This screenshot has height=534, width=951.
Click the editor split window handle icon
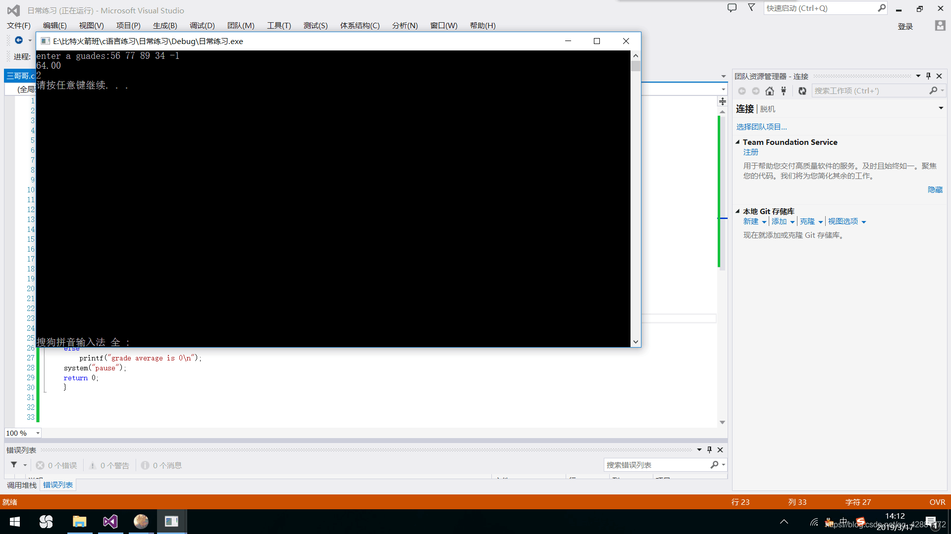(x=723, y=101)
